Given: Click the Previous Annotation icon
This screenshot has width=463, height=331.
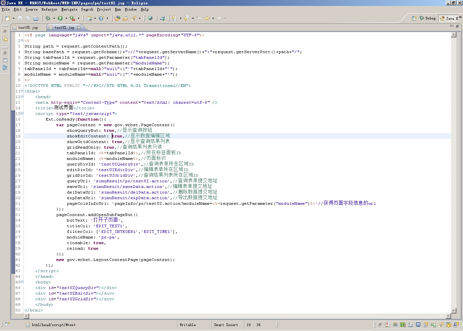Looking at the screenshot, I should pyautogui.click(x=186, y=18).
